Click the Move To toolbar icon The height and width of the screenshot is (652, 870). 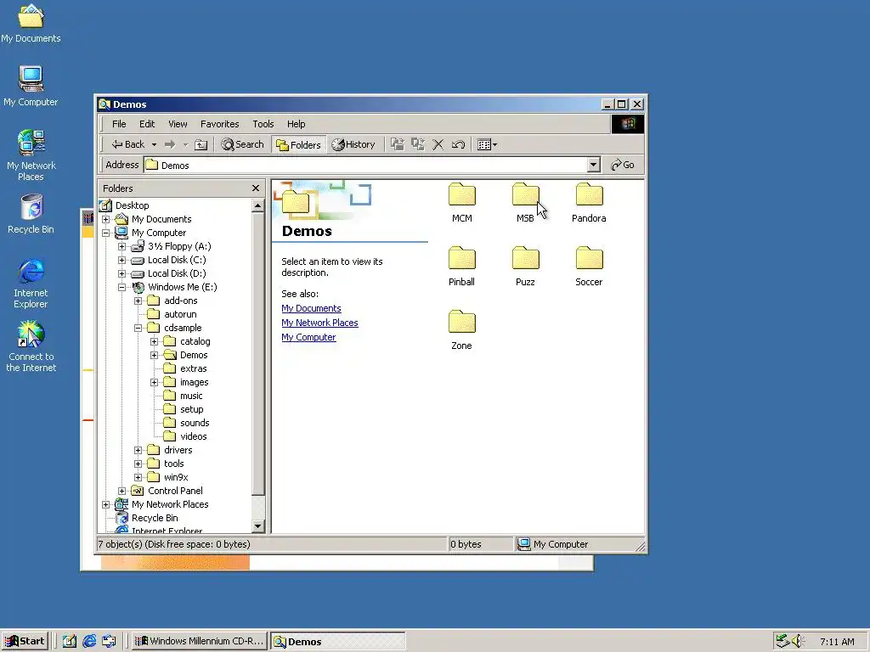398,144
